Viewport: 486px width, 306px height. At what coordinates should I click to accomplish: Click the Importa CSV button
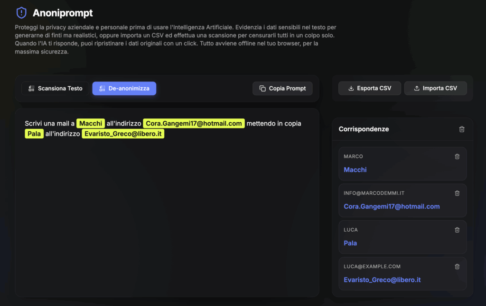point(436,88)
